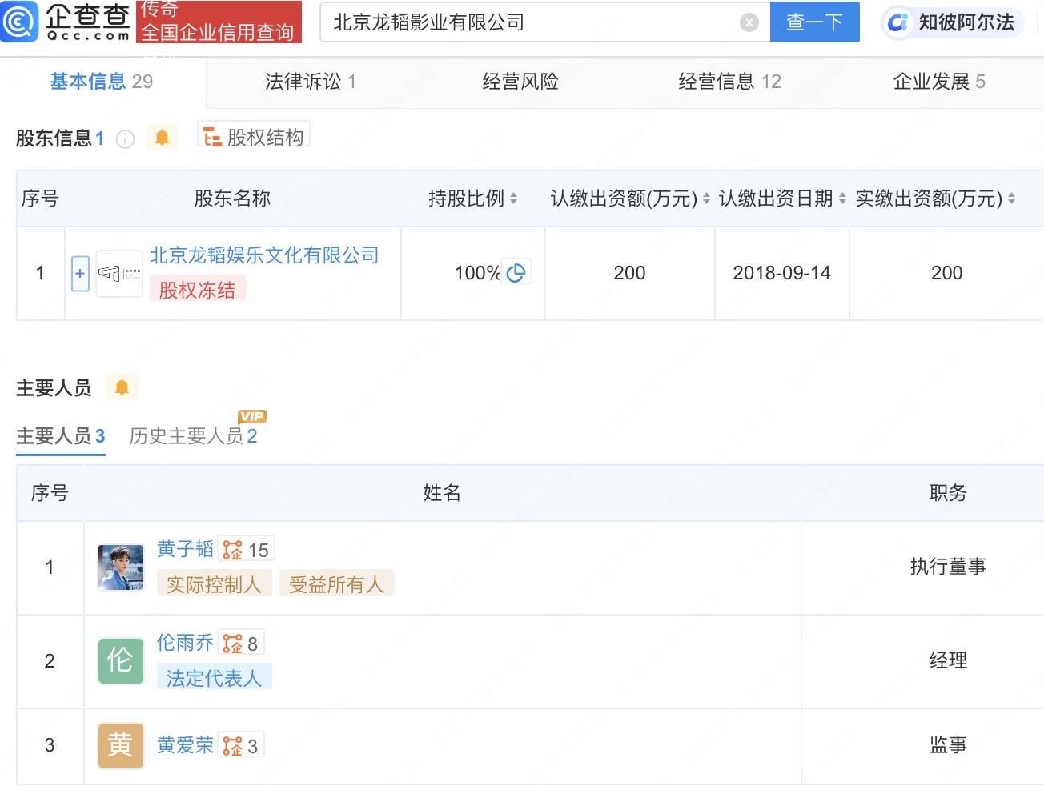Click the relation graph icon beside 伦雨乔
The image size is (1044, 786).
tap(232, 644)
